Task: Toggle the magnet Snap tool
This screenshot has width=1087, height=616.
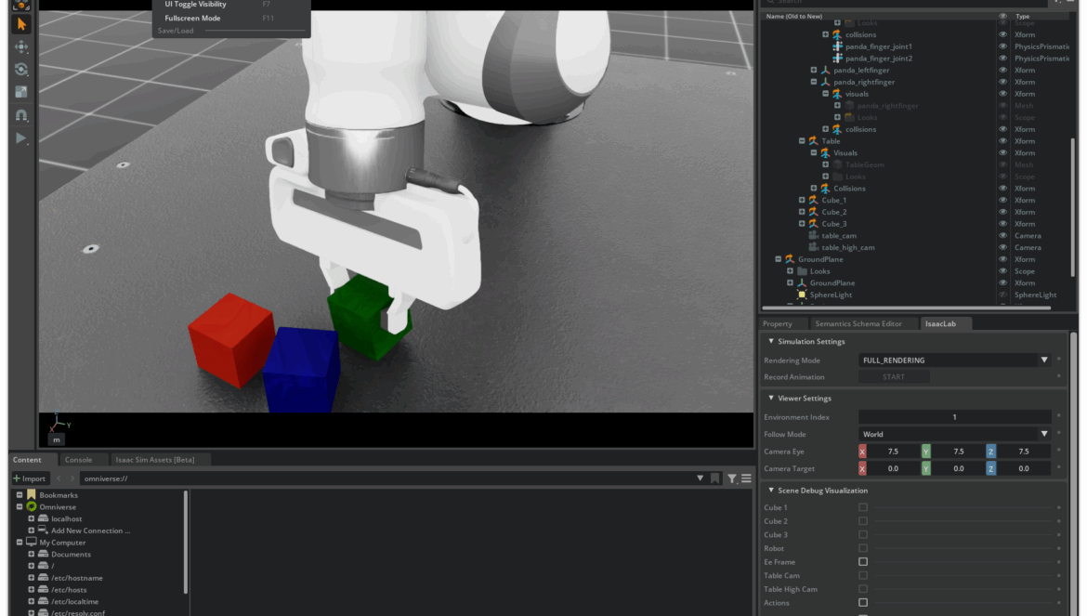Action: coord(20,116)
